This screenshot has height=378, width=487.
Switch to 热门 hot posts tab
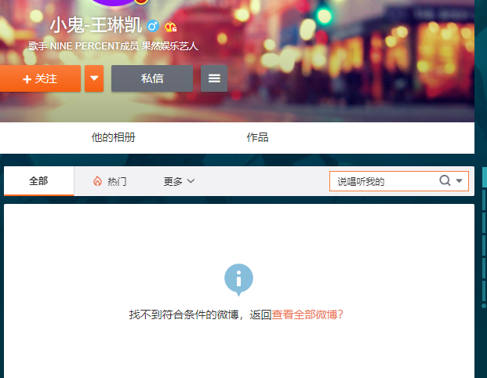coord(110,181)
